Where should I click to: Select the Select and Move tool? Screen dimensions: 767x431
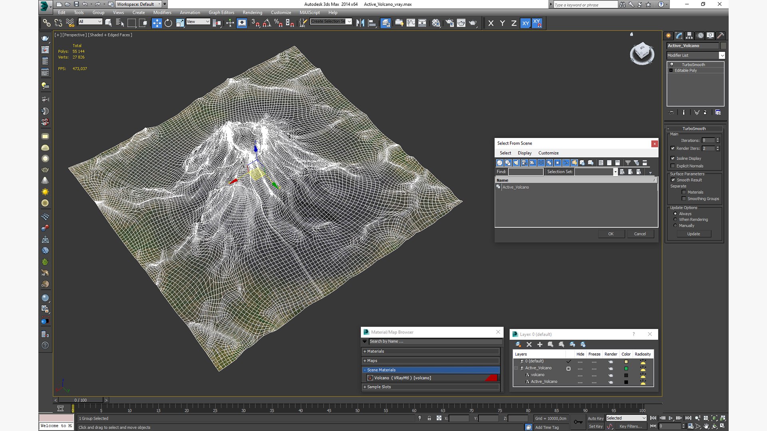pos(157,23)
